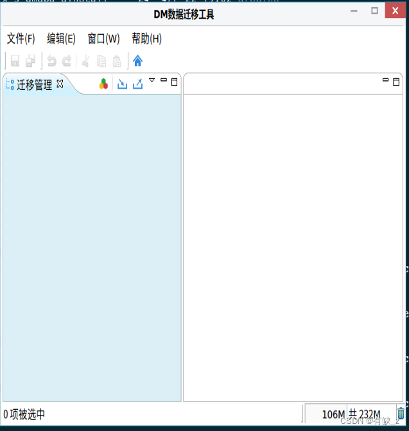This screenshot has height=431, width=409.
Task: Open the 帮助(H) menu
Action: (x=146, y=39)
